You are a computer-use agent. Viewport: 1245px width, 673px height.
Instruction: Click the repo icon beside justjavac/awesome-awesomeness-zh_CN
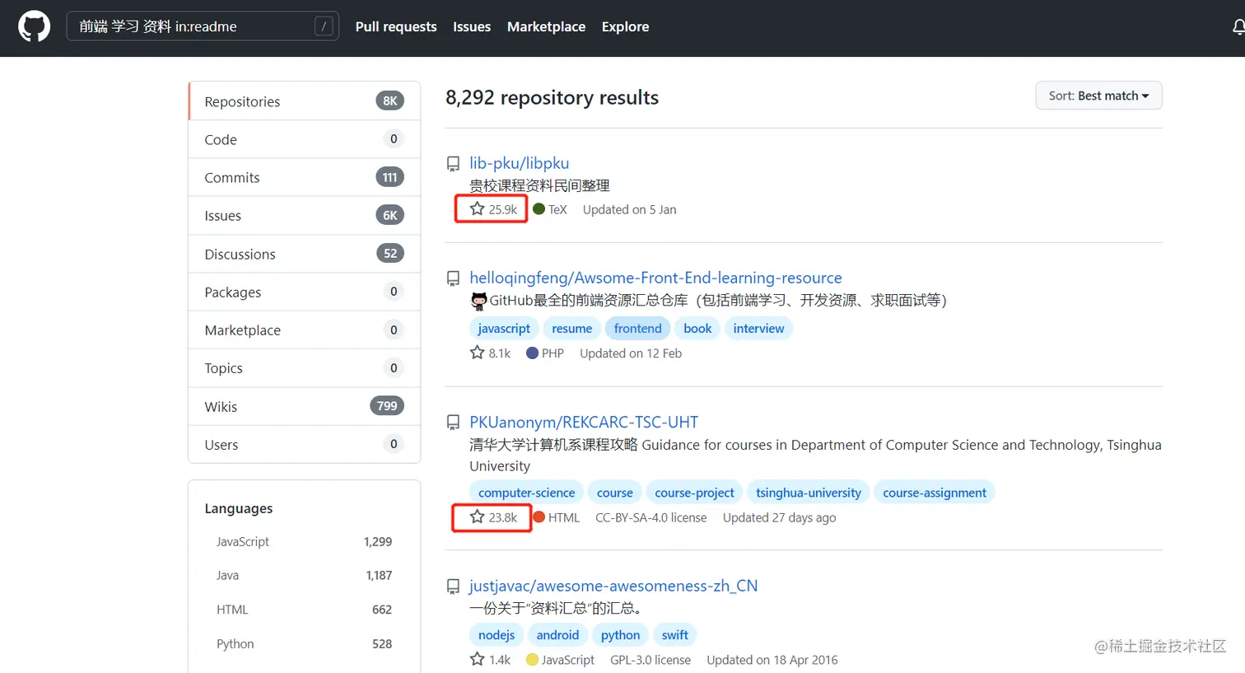coord(453,587)
